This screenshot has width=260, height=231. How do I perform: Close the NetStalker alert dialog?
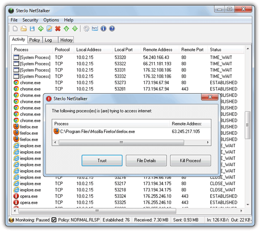coord(210,97)
